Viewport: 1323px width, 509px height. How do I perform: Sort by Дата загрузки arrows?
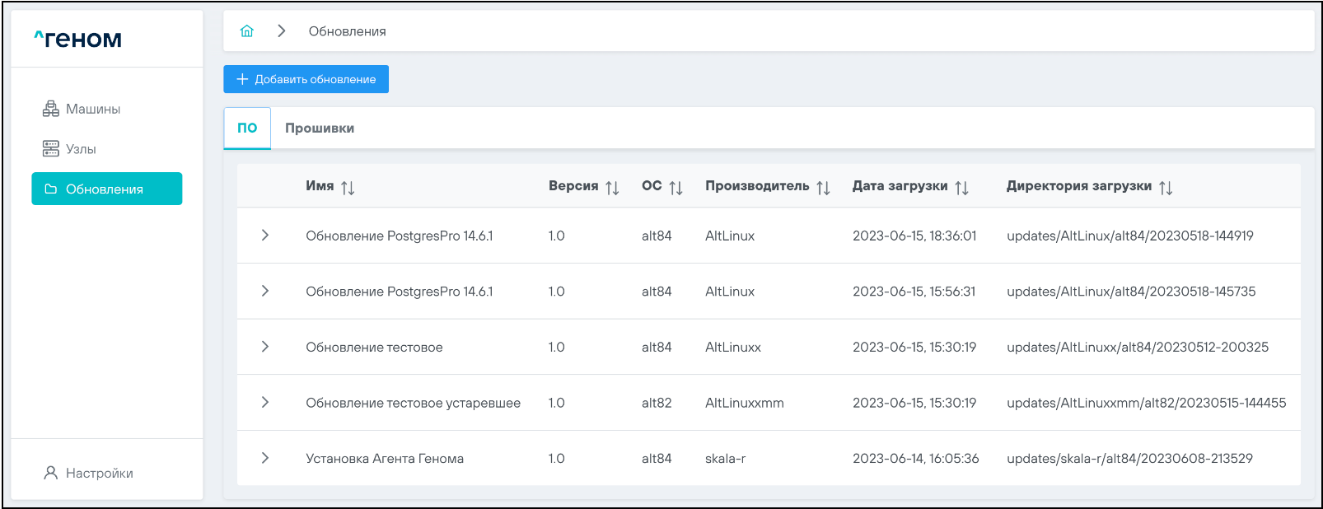[x=961, y=188]
